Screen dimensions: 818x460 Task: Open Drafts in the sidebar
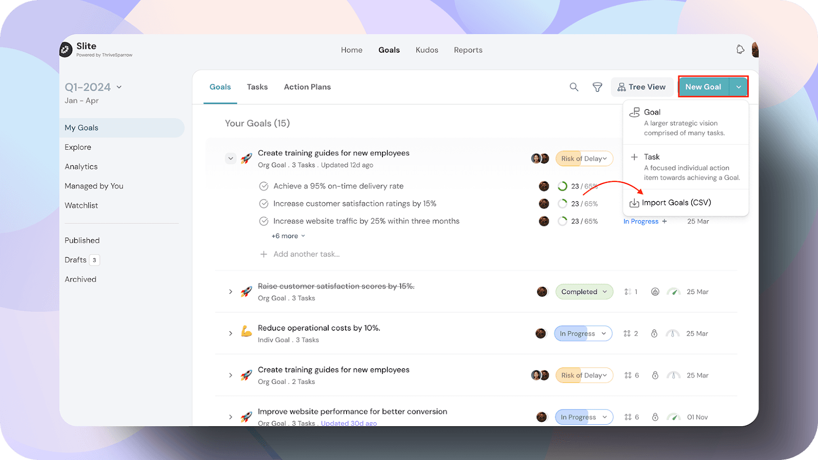point(76,260)
